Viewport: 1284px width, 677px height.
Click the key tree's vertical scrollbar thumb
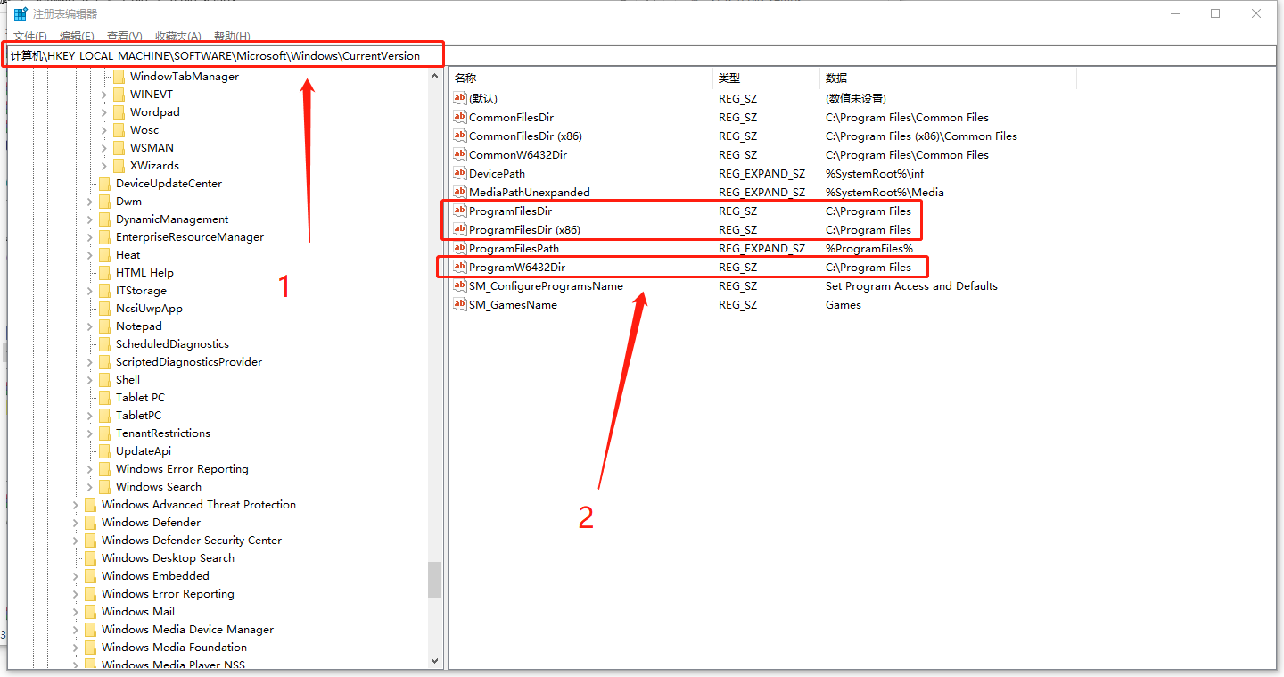(434, 579)
